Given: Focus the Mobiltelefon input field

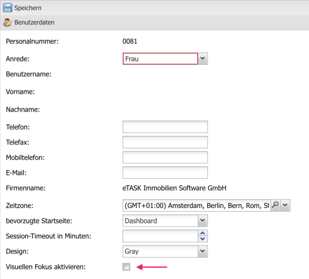Looking at the screenshot, I should (165, 157).
